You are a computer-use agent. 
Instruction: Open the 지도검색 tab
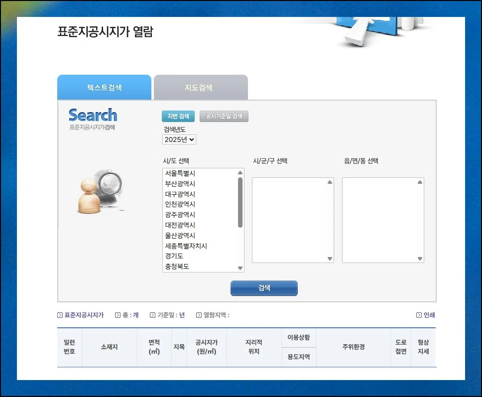200,88
